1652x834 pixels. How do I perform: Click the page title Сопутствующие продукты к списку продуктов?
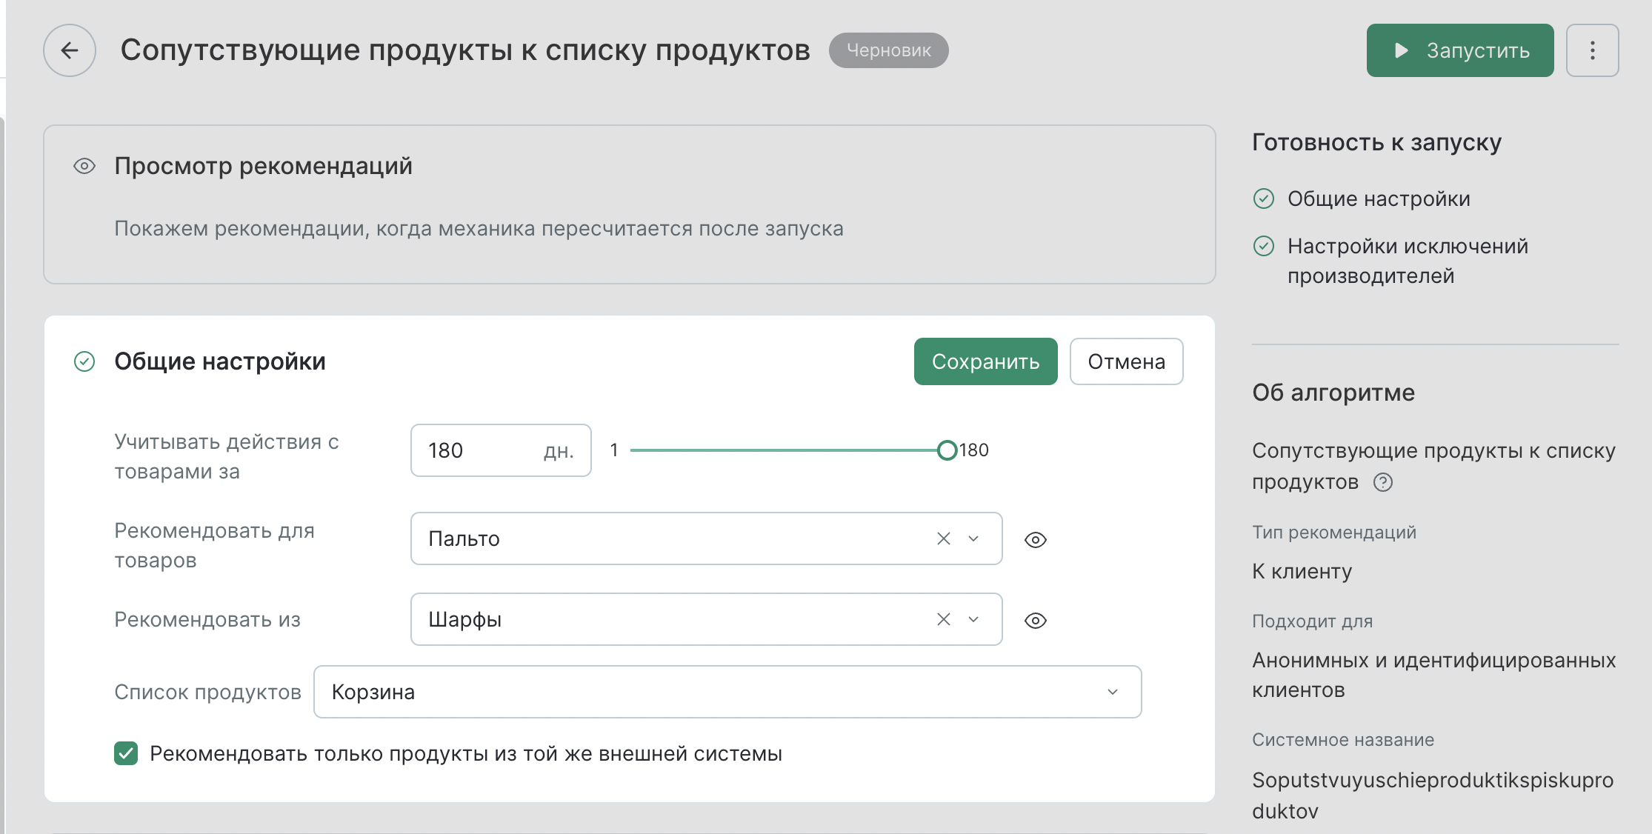pyautogui.click(x=465, y=50)
